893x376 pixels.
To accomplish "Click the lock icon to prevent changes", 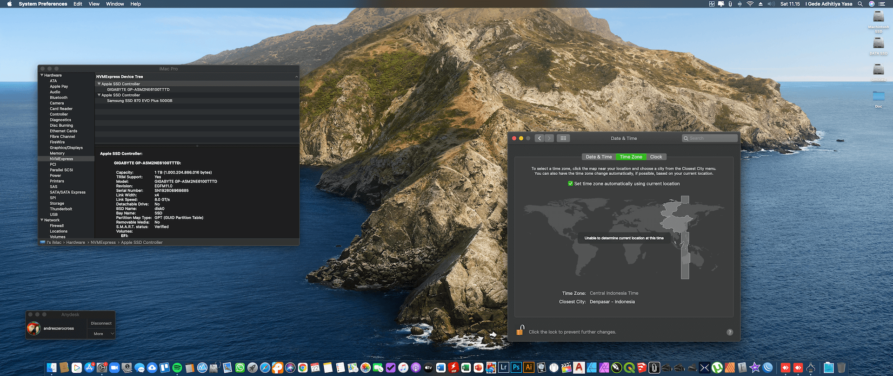I will click(x=520, y=331).
